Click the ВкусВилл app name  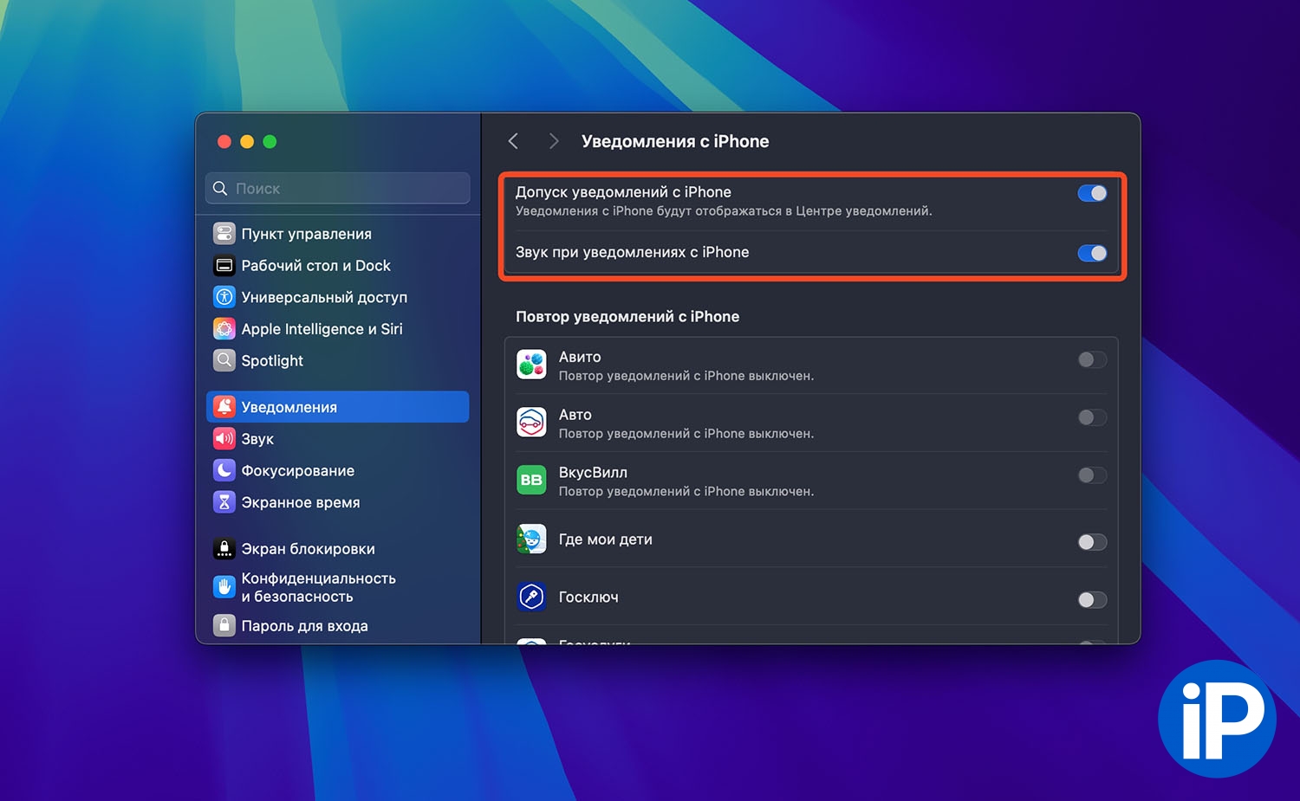(x=593, y=473)
